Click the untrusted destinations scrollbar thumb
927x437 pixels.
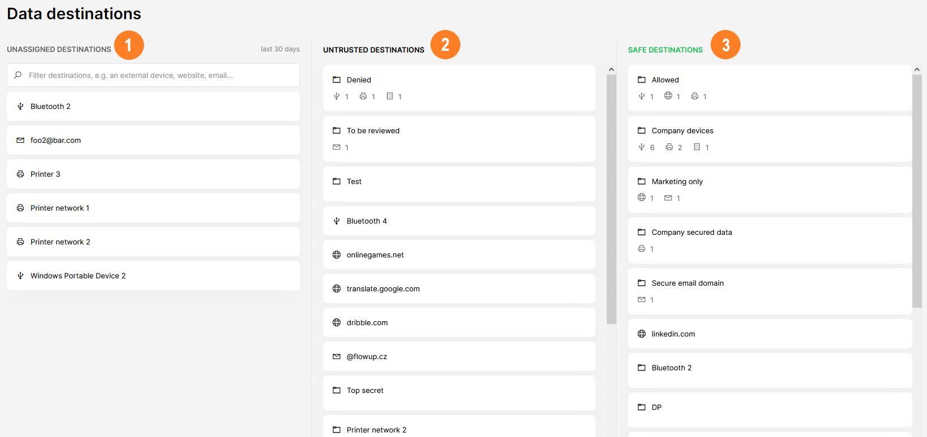point(611,198)
